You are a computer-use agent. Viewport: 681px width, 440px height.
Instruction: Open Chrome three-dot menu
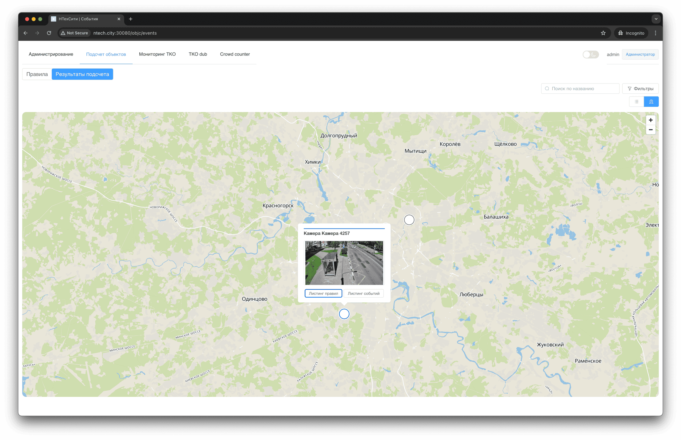655,33
